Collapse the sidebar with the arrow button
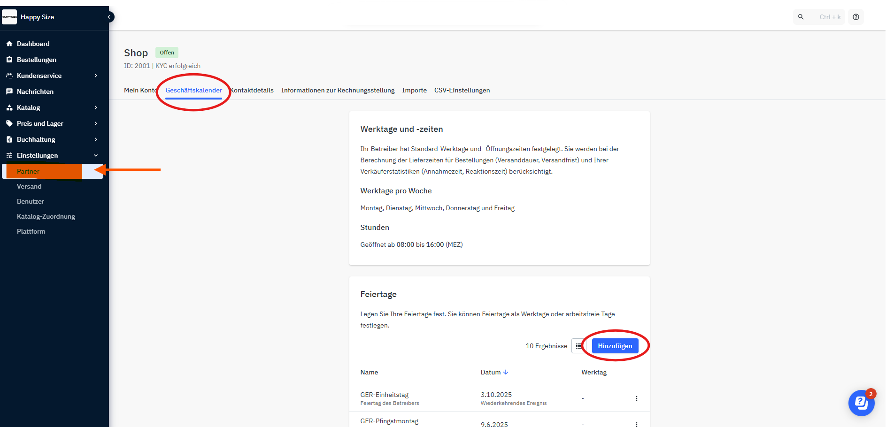This screenshot has height=427, width=886. point(109,17)
